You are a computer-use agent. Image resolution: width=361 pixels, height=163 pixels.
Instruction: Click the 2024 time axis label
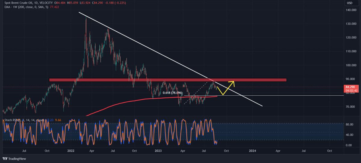pos(253,150)
